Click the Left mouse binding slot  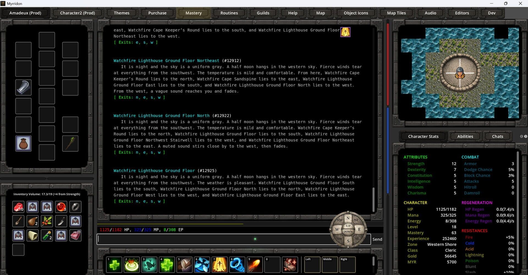click(x=312, y=265)
